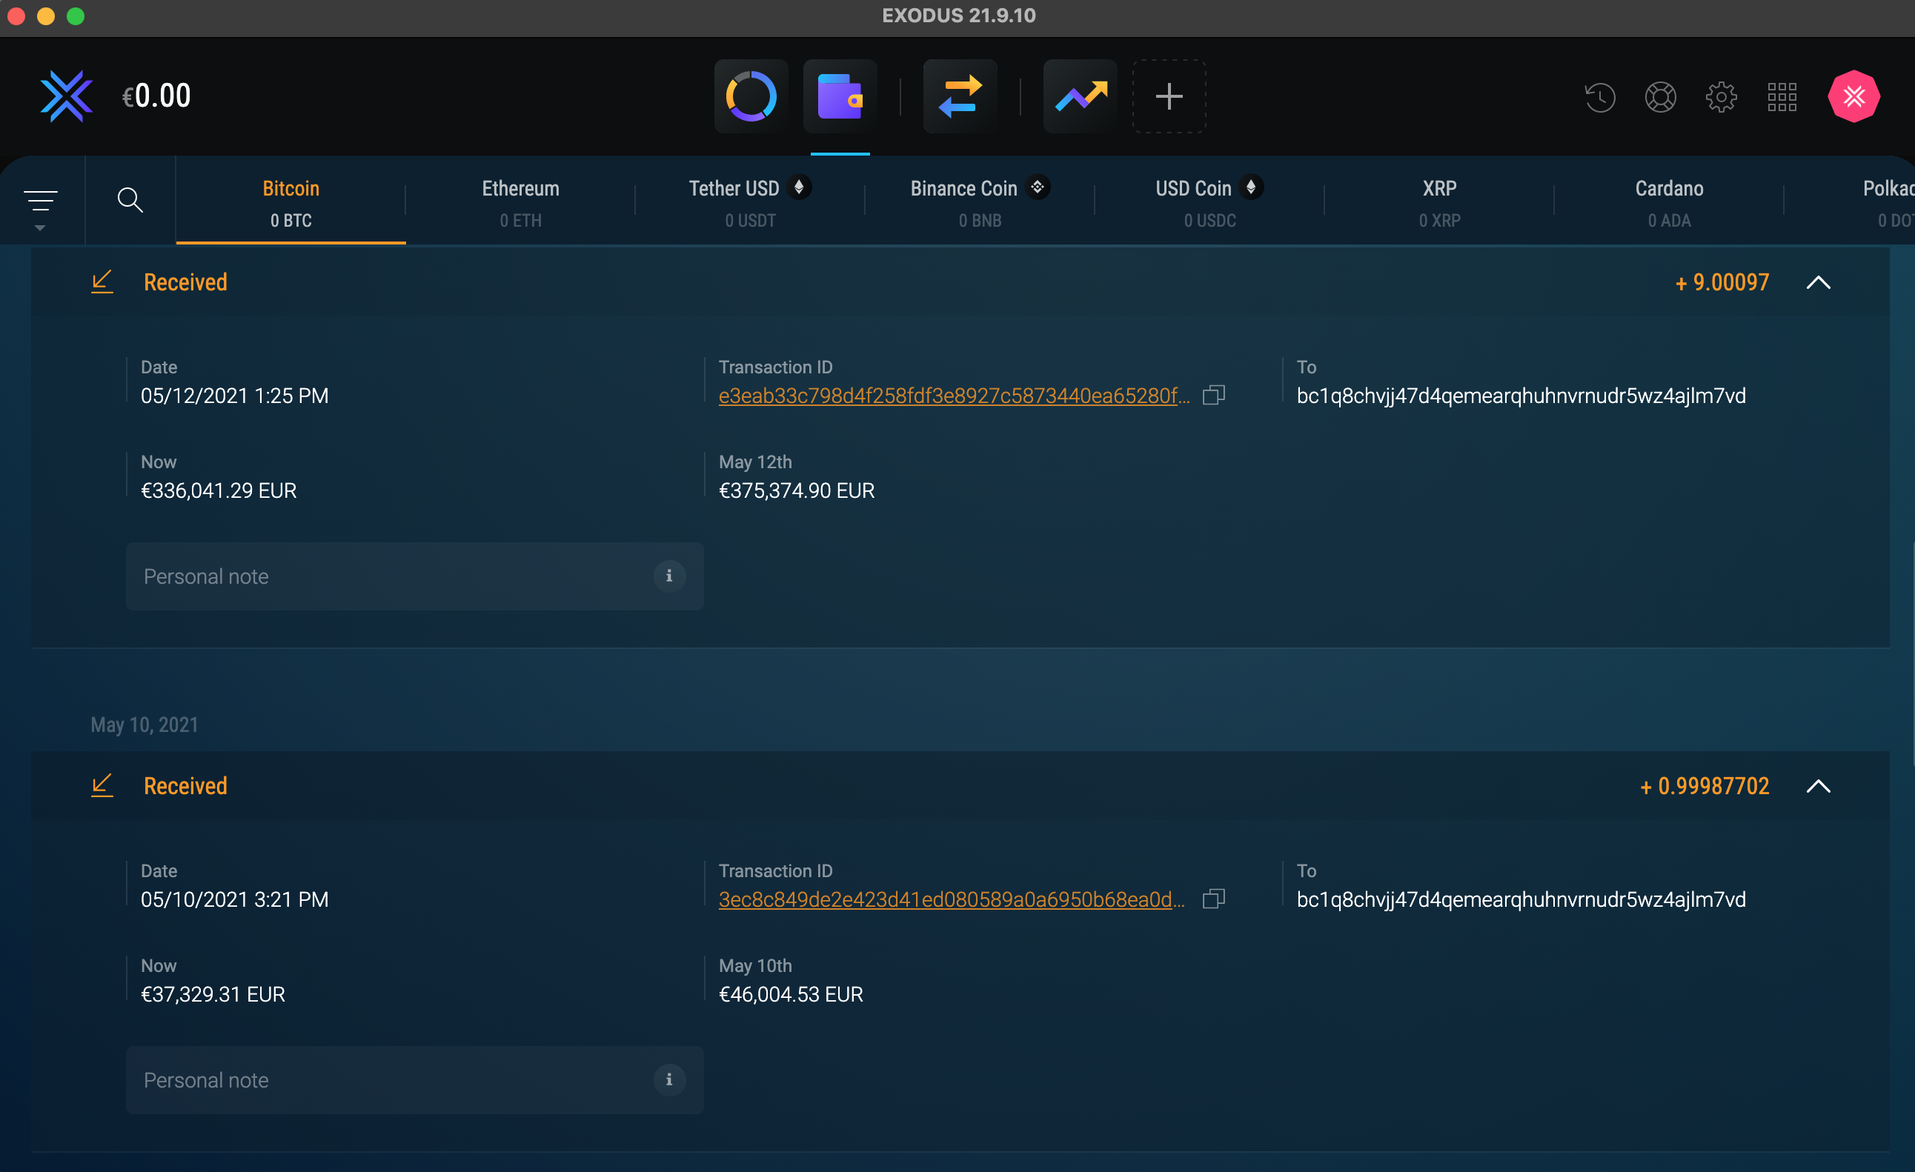Viewport: 1915px width, 1172px height.
Task: Click date 05/10/2021 3:21 PM
Action: (234, 899)
